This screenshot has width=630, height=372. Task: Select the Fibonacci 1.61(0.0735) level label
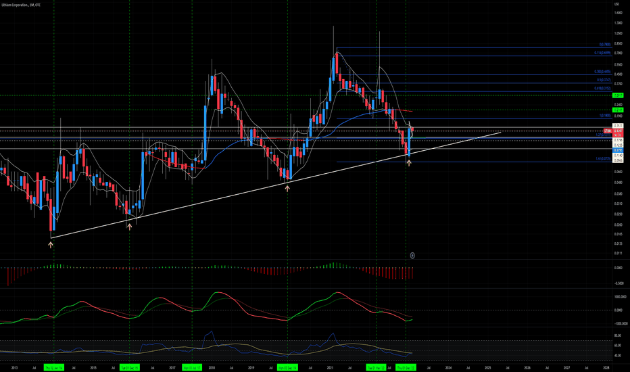[x=603, y=159]
